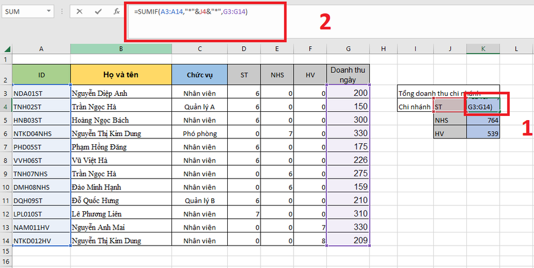The image size is (534, 268).
Task: Open Insert Function fx dialog
Action: pyautogui.click(x=116, y=12)
